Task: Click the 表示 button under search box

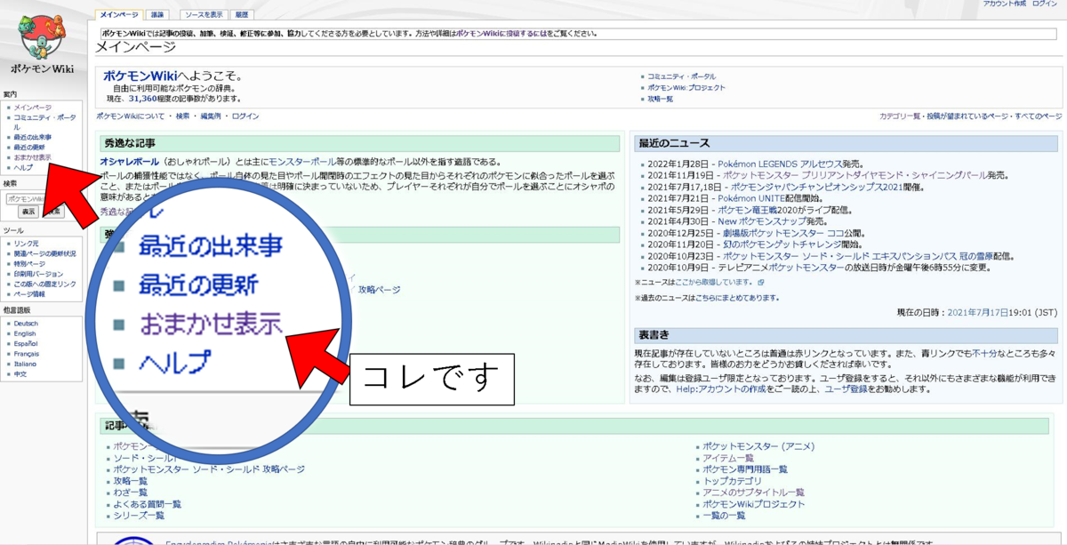Action: 28,212
